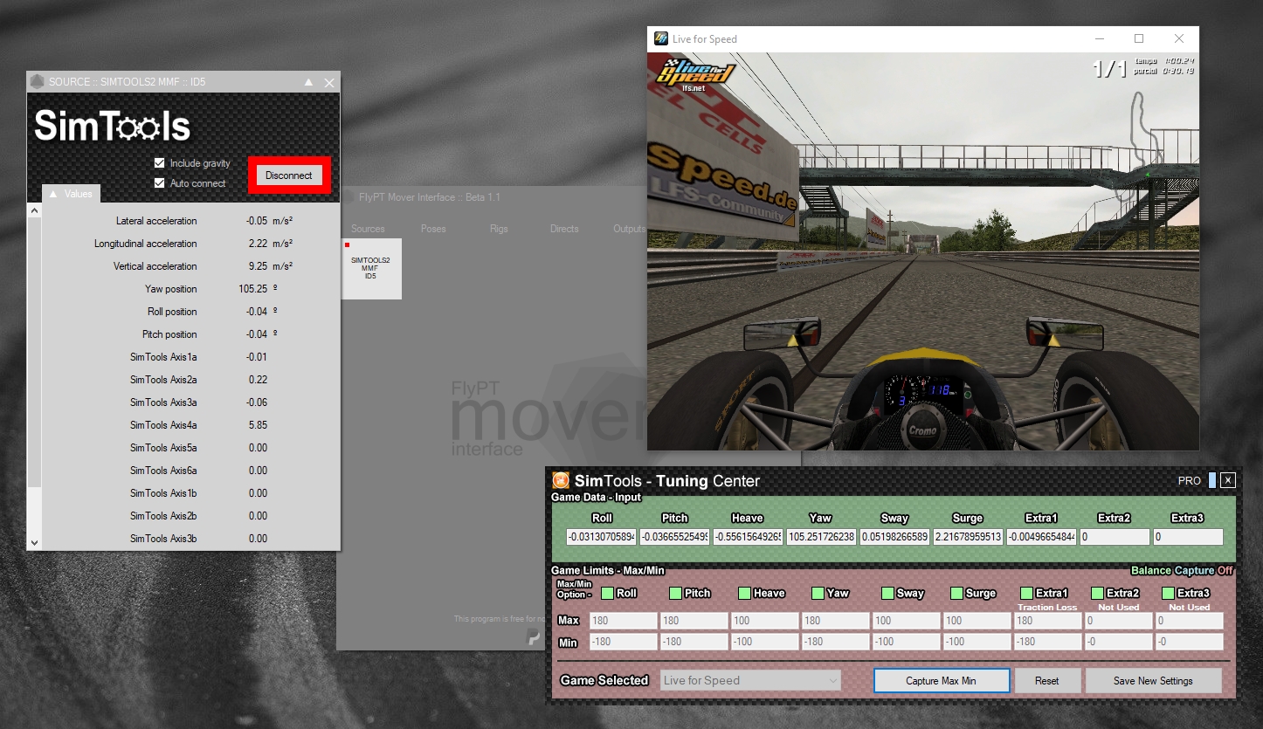Uncheck the Auto connect checkbox
Viewport: 1263px width, 729px height.
tap(159, 183)
